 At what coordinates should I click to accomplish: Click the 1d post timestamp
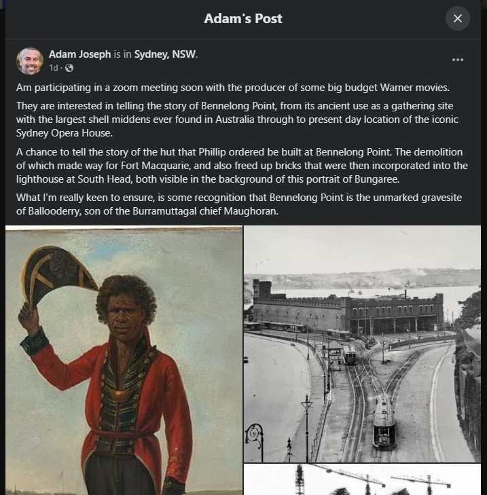tap(54, 68)
